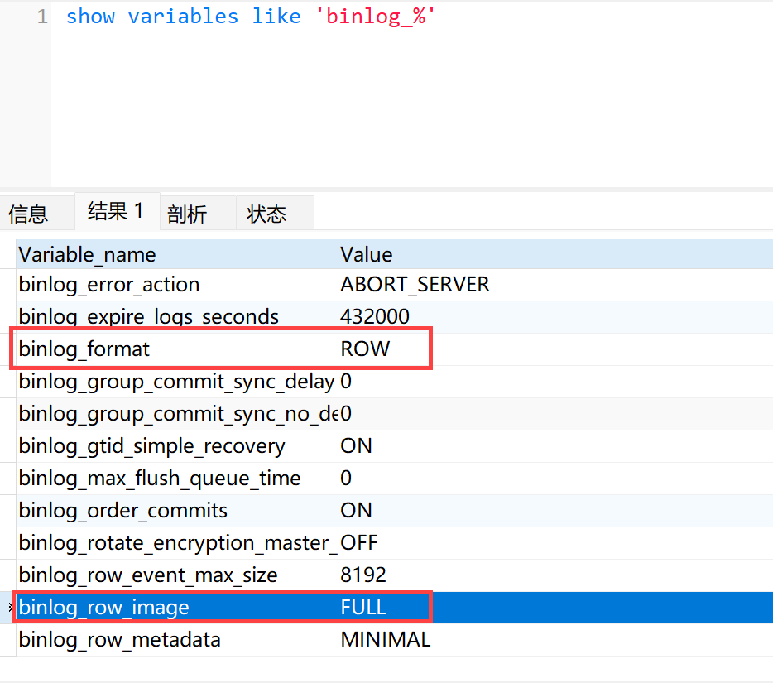Screen dimensions: 773x683
Task: Switch to the 结果 1 tab
Action: [x=117, y=212]
